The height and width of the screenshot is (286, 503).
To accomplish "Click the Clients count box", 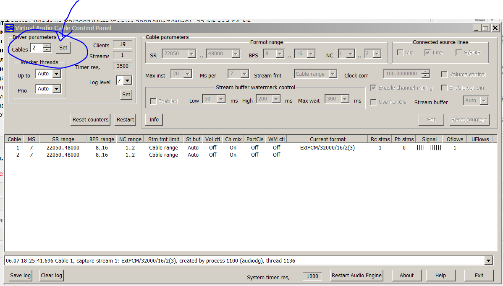I will (122, 44).
